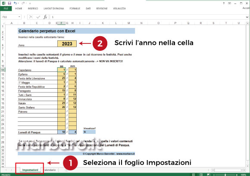Click the zoom level 100% in status bar

click(244, 175)
